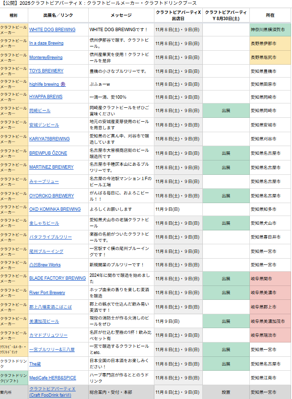Image resolution: width=292 pixels, height=399 pixels.
Task: Select the 岐阜県瑞浪市 location cell
Action: pos(270,335)
